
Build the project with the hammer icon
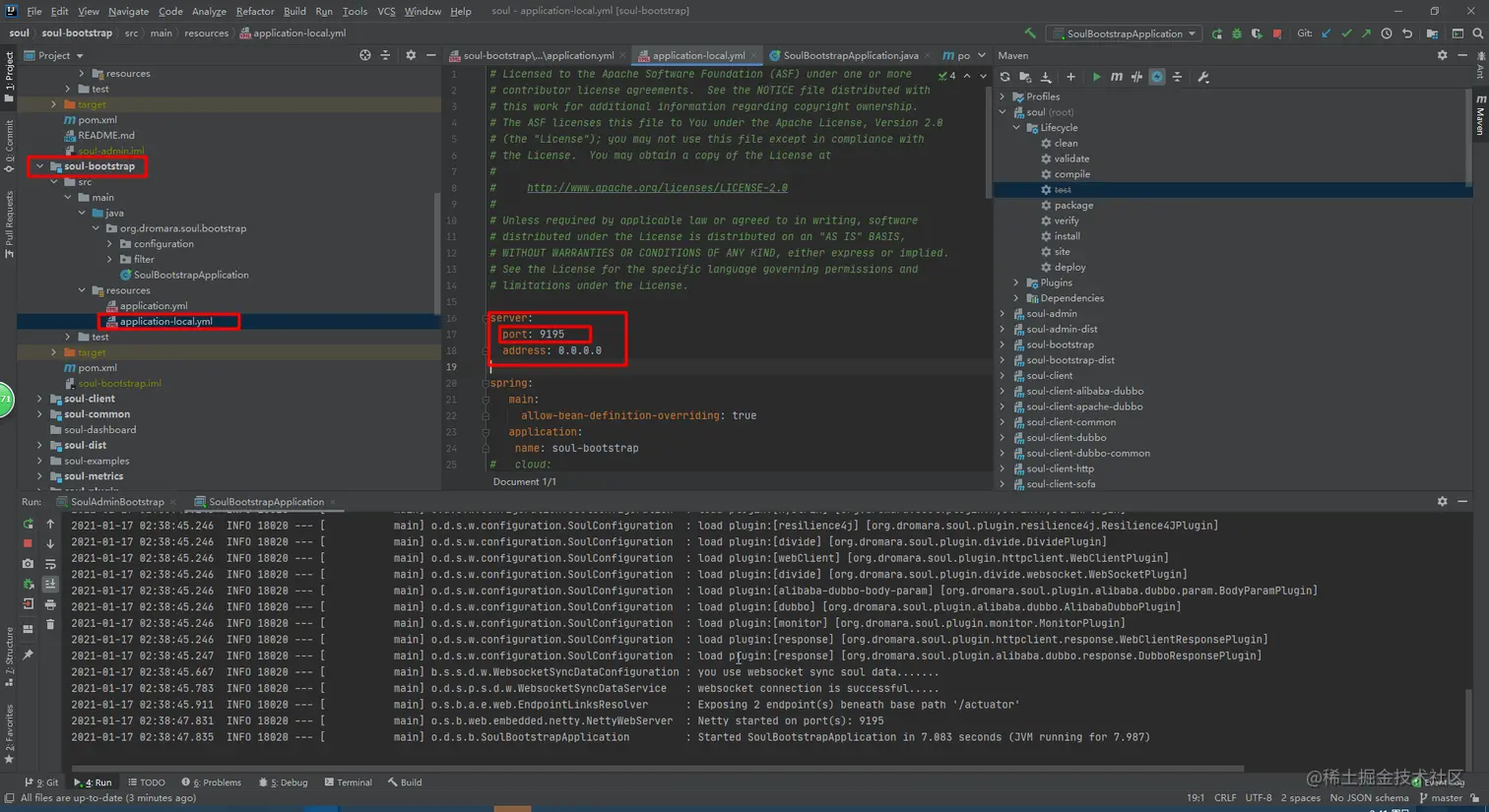click(1030, 33)
